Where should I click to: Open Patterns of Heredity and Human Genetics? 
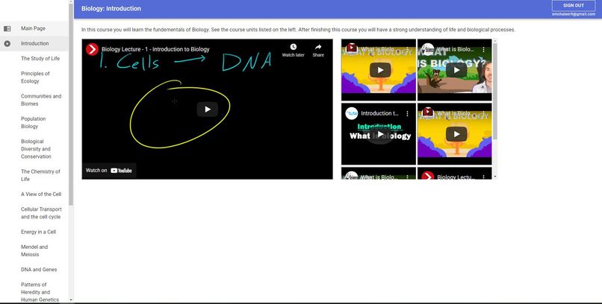click(x=40, y=292)
